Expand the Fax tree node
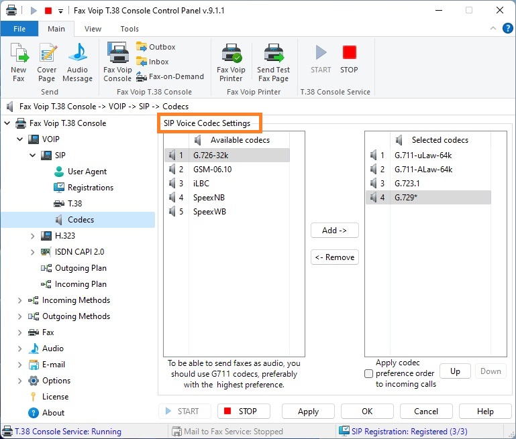516x439 pixels. pyautogui.click(x=19, y=332)
